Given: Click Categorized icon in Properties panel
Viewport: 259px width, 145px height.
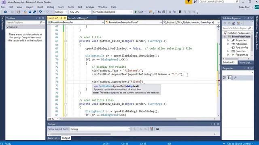Looking at the screenshot, I should tap(225, 78).
